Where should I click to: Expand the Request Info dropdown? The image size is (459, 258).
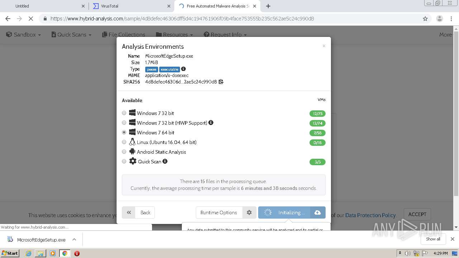point(225,34)
